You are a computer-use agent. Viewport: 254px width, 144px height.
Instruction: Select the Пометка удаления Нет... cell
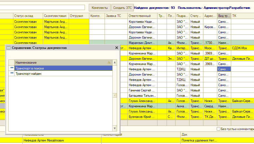[217, 140]
